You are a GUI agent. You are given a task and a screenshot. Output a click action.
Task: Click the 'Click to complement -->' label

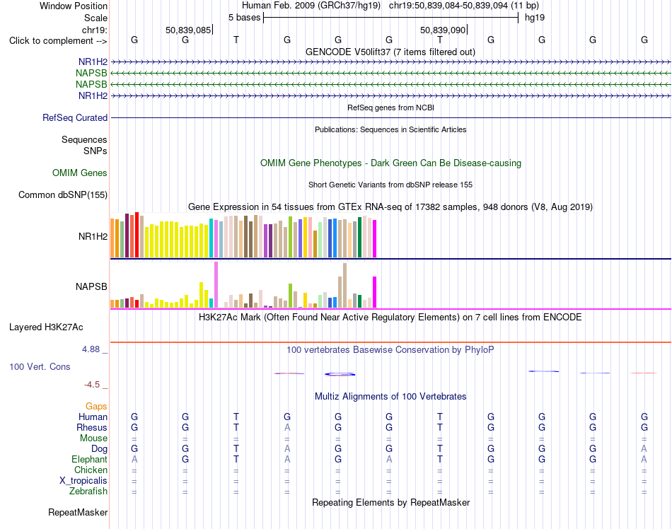tap(58, 41)
